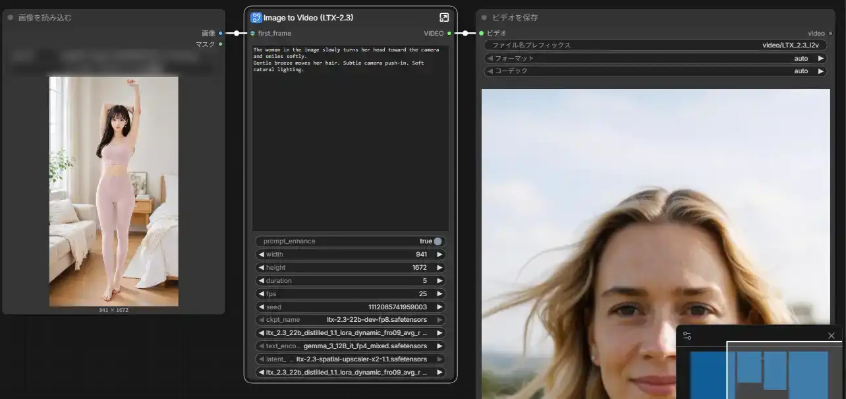Image resolution: width=846 pixels, height=399 pixels.
Task: Decrease the width value with its left arrow
Action: tap(261, 255)
